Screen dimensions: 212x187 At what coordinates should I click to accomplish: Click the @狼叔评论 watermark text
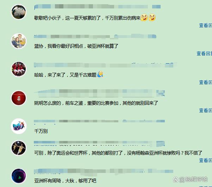[193, 180]
